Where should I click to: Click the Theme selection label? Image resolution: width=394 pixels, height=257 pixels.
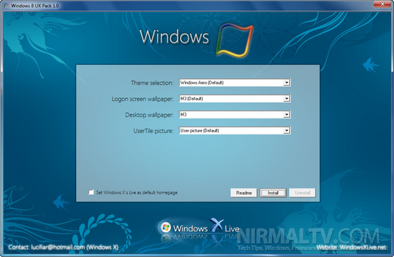click(x=152, y=83)
